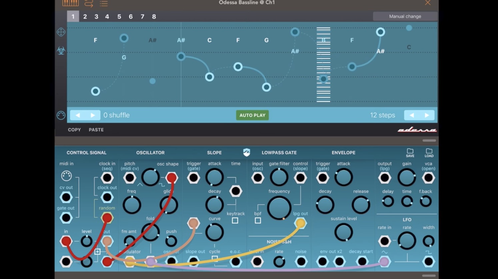Select the e.o.c. jack

click(236, 262)
